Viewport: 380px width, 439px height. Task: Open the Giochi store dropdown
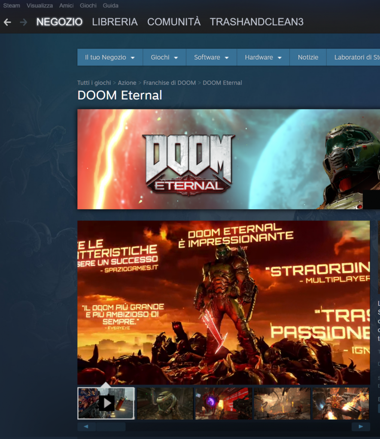(x=164, y=57)
